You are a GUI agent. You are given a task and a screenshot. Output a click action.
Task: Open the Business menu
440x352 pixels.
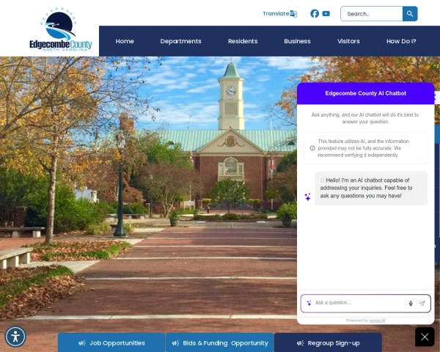pyautogui.click(x=297, y=41)
